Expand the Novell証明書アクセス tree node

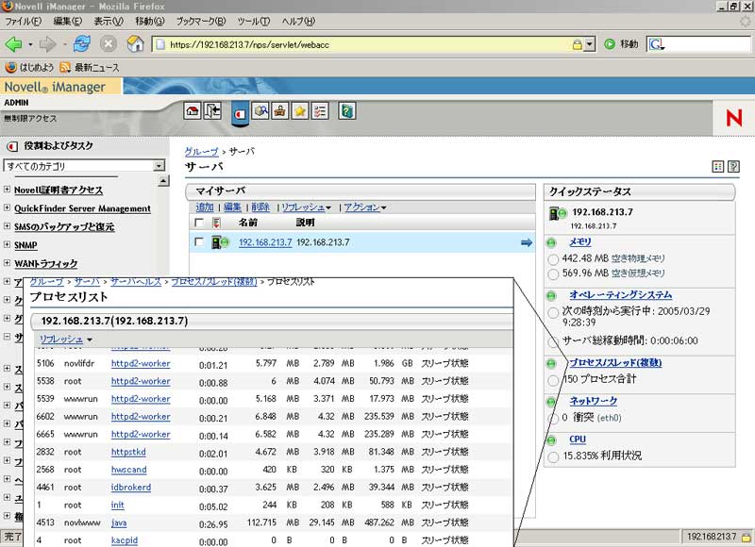pyautogui.click(x=7, y=190)
